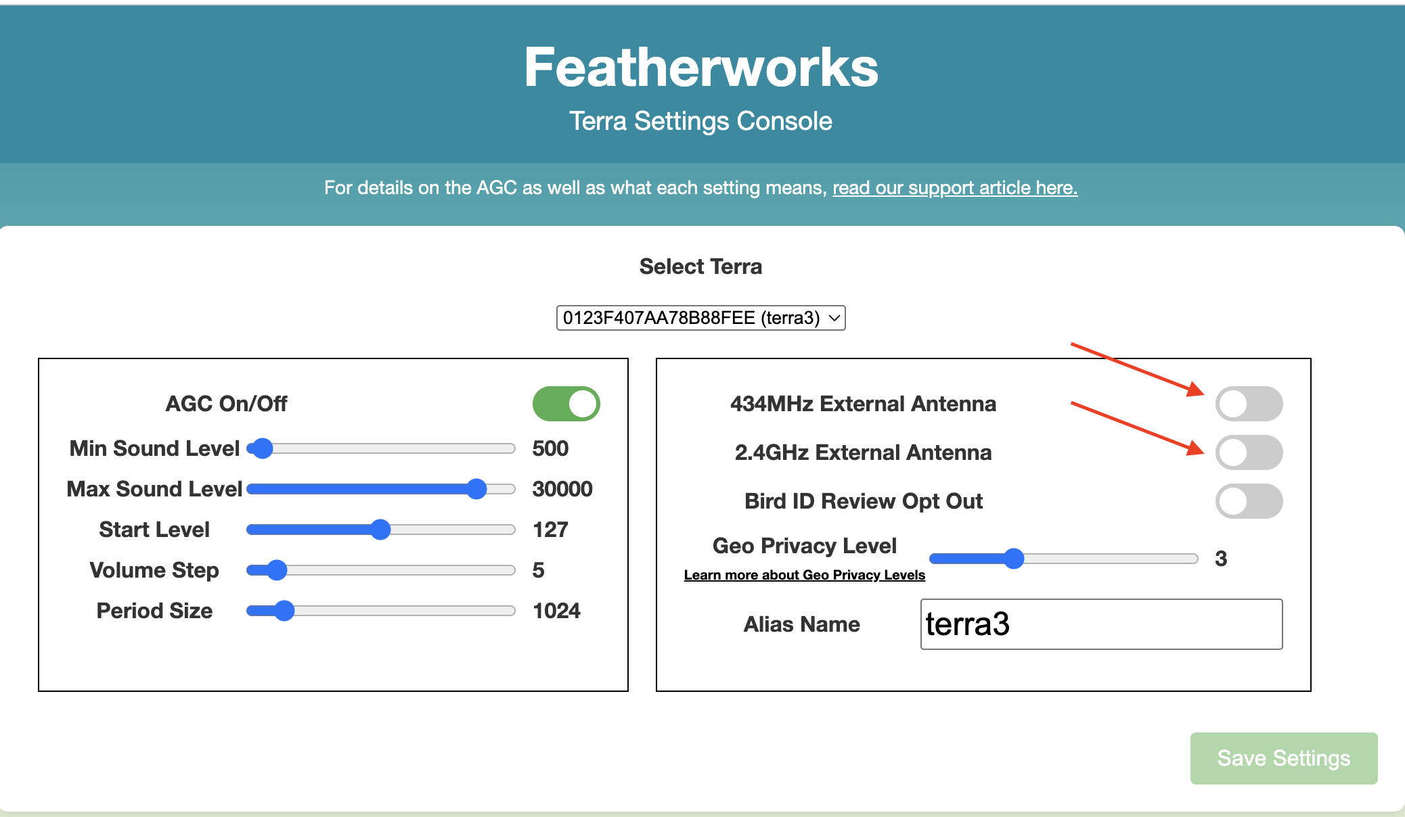Screen dimensions: 1405x817
Task: Click the Geo Privacy Level slider
Action: coord(1064,559)
